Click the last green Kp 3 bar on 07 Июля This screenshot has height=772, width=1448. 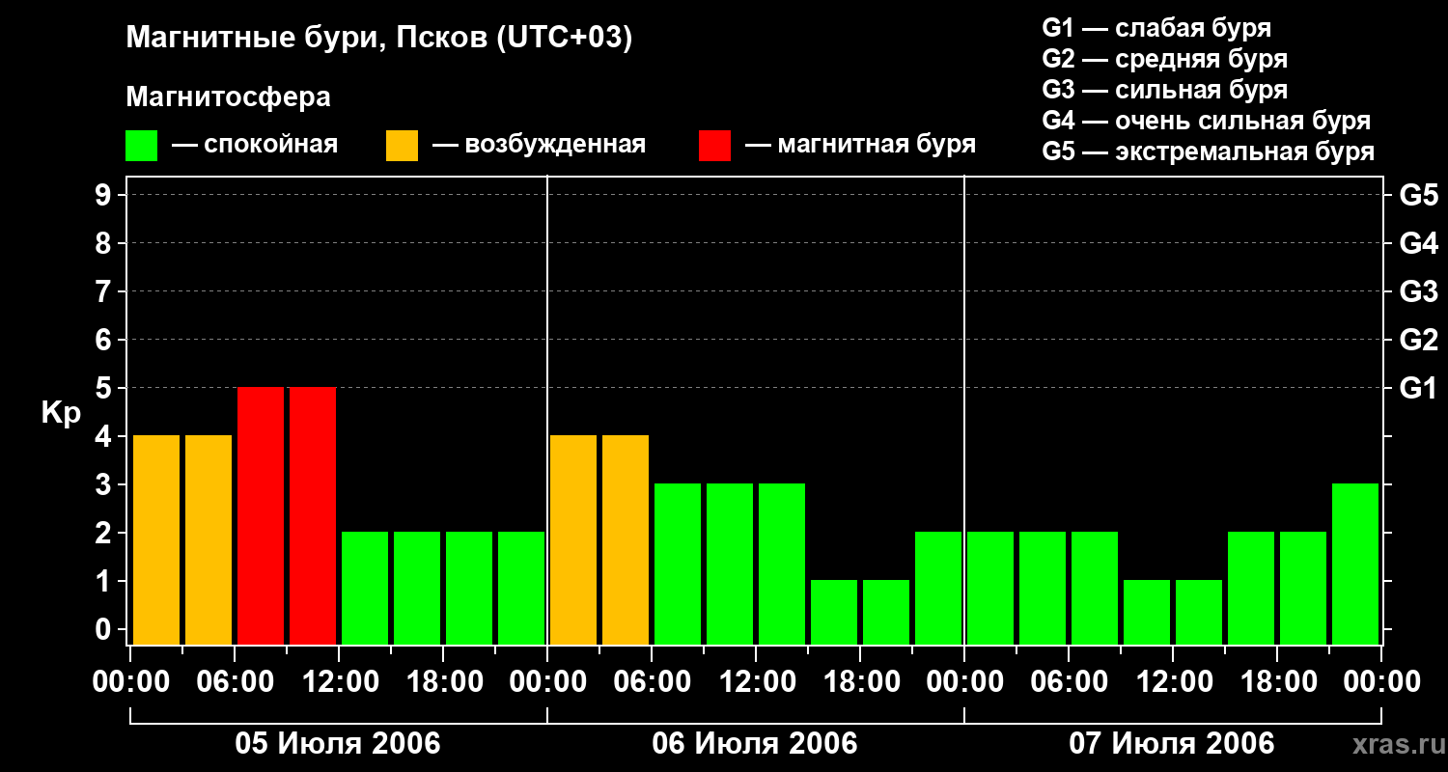click(x=1355, y=565)
